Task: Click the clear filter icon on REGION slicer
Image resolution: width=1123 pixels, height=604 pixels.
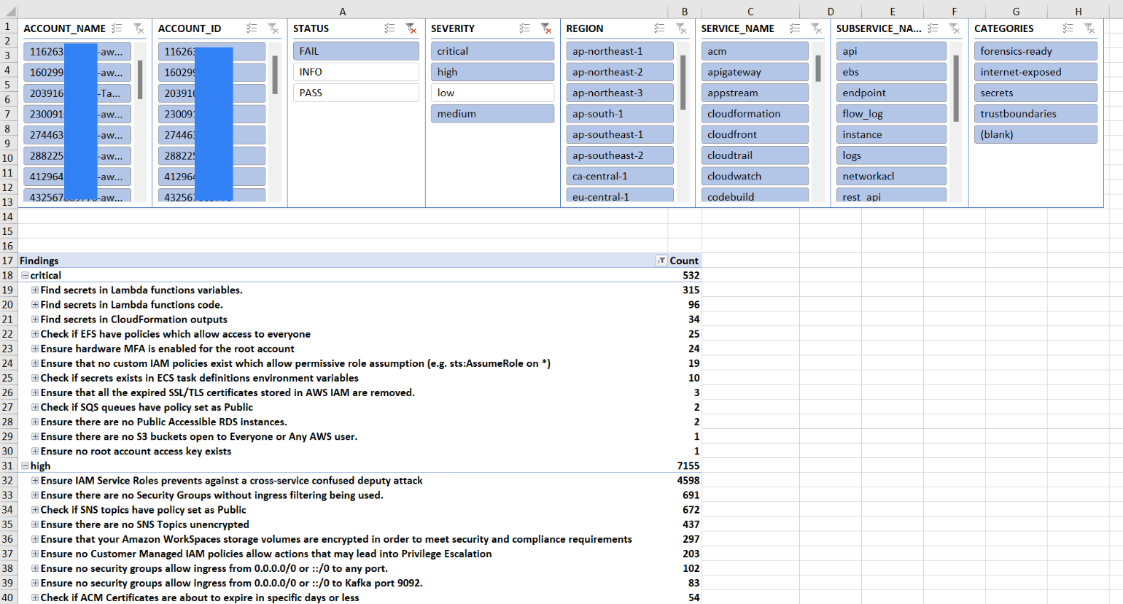Action: (x=680, y=28)
